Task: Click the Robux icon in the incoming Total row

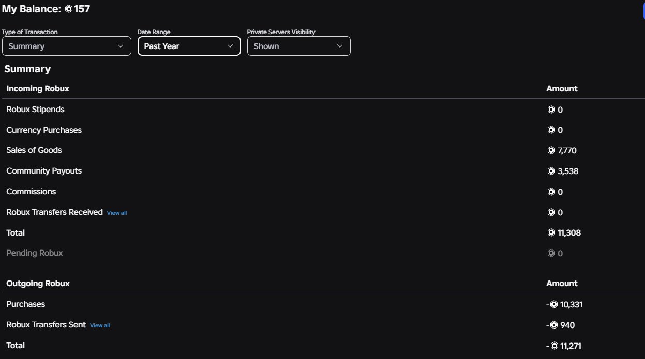Action: pos(551,233)
